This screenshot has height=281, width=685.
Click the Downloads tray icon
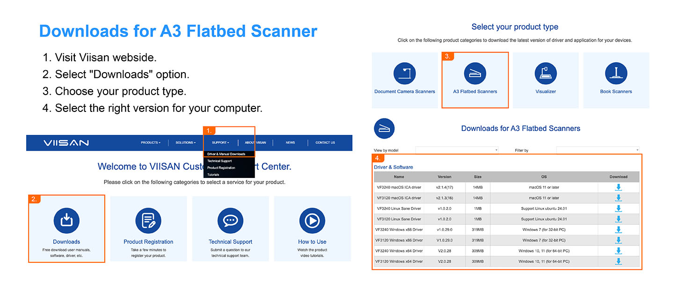66,221
